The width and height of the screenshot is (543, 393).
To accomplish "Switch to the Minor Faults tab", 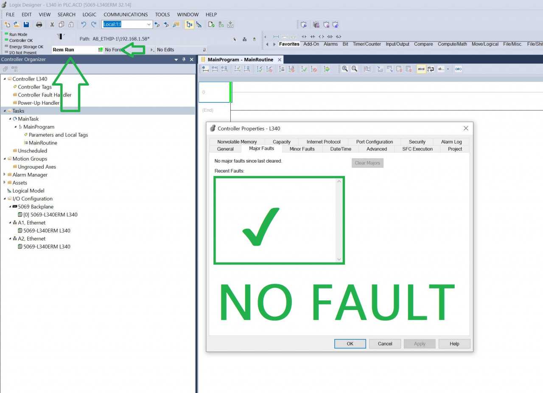I will (x=302, y=149).
